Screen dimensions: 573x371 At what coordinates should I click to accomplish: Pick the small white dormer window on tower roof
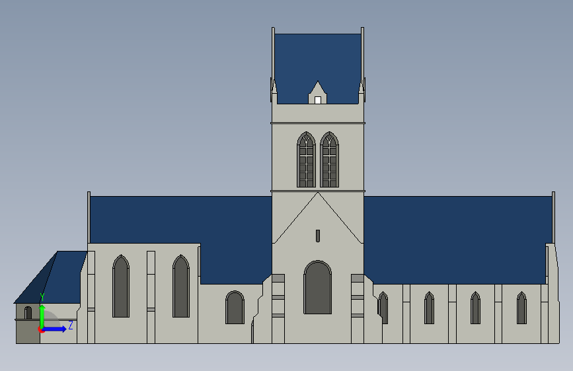click(317, 100)
